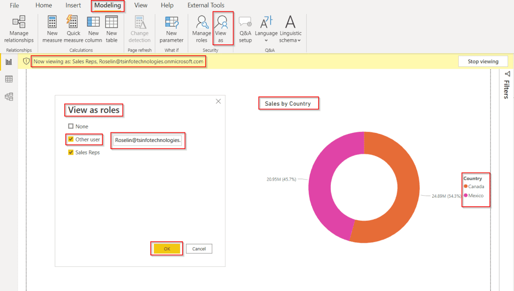Image resolution: width=514 pixels, height=291 pixels.
Task: Click the shield warning icon
Action: (x=26, y=61)
